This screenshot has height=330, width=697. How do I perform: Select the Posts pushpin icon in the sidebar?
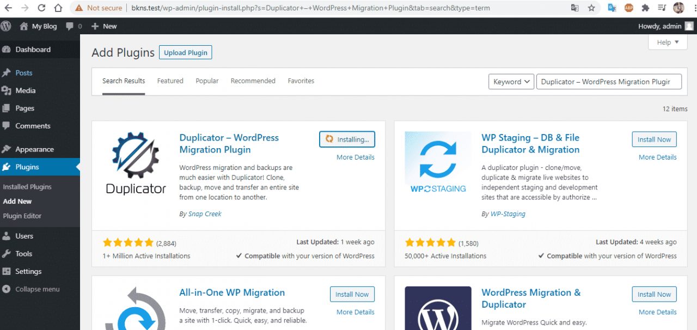tap(5, 72)
